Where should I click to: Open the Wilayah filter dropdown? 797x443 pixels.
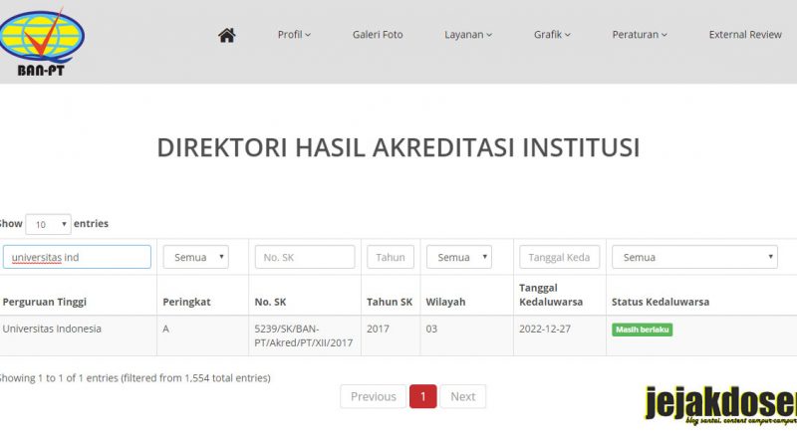click(x=459, y=257)
